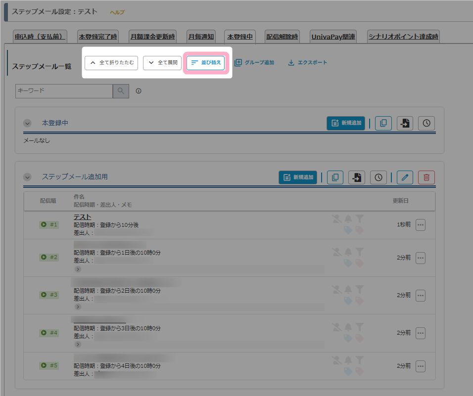
Task: Click the キーワード search input field
Action: tap(64, 91)
